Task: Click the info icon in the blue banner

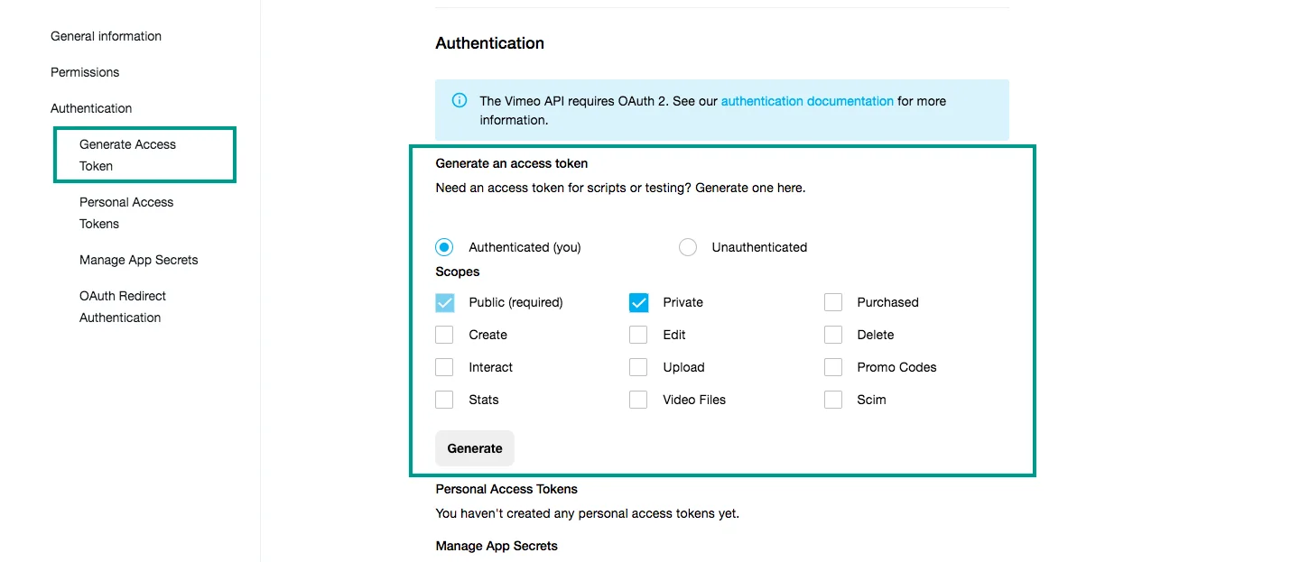Action: tap(460, 101)
